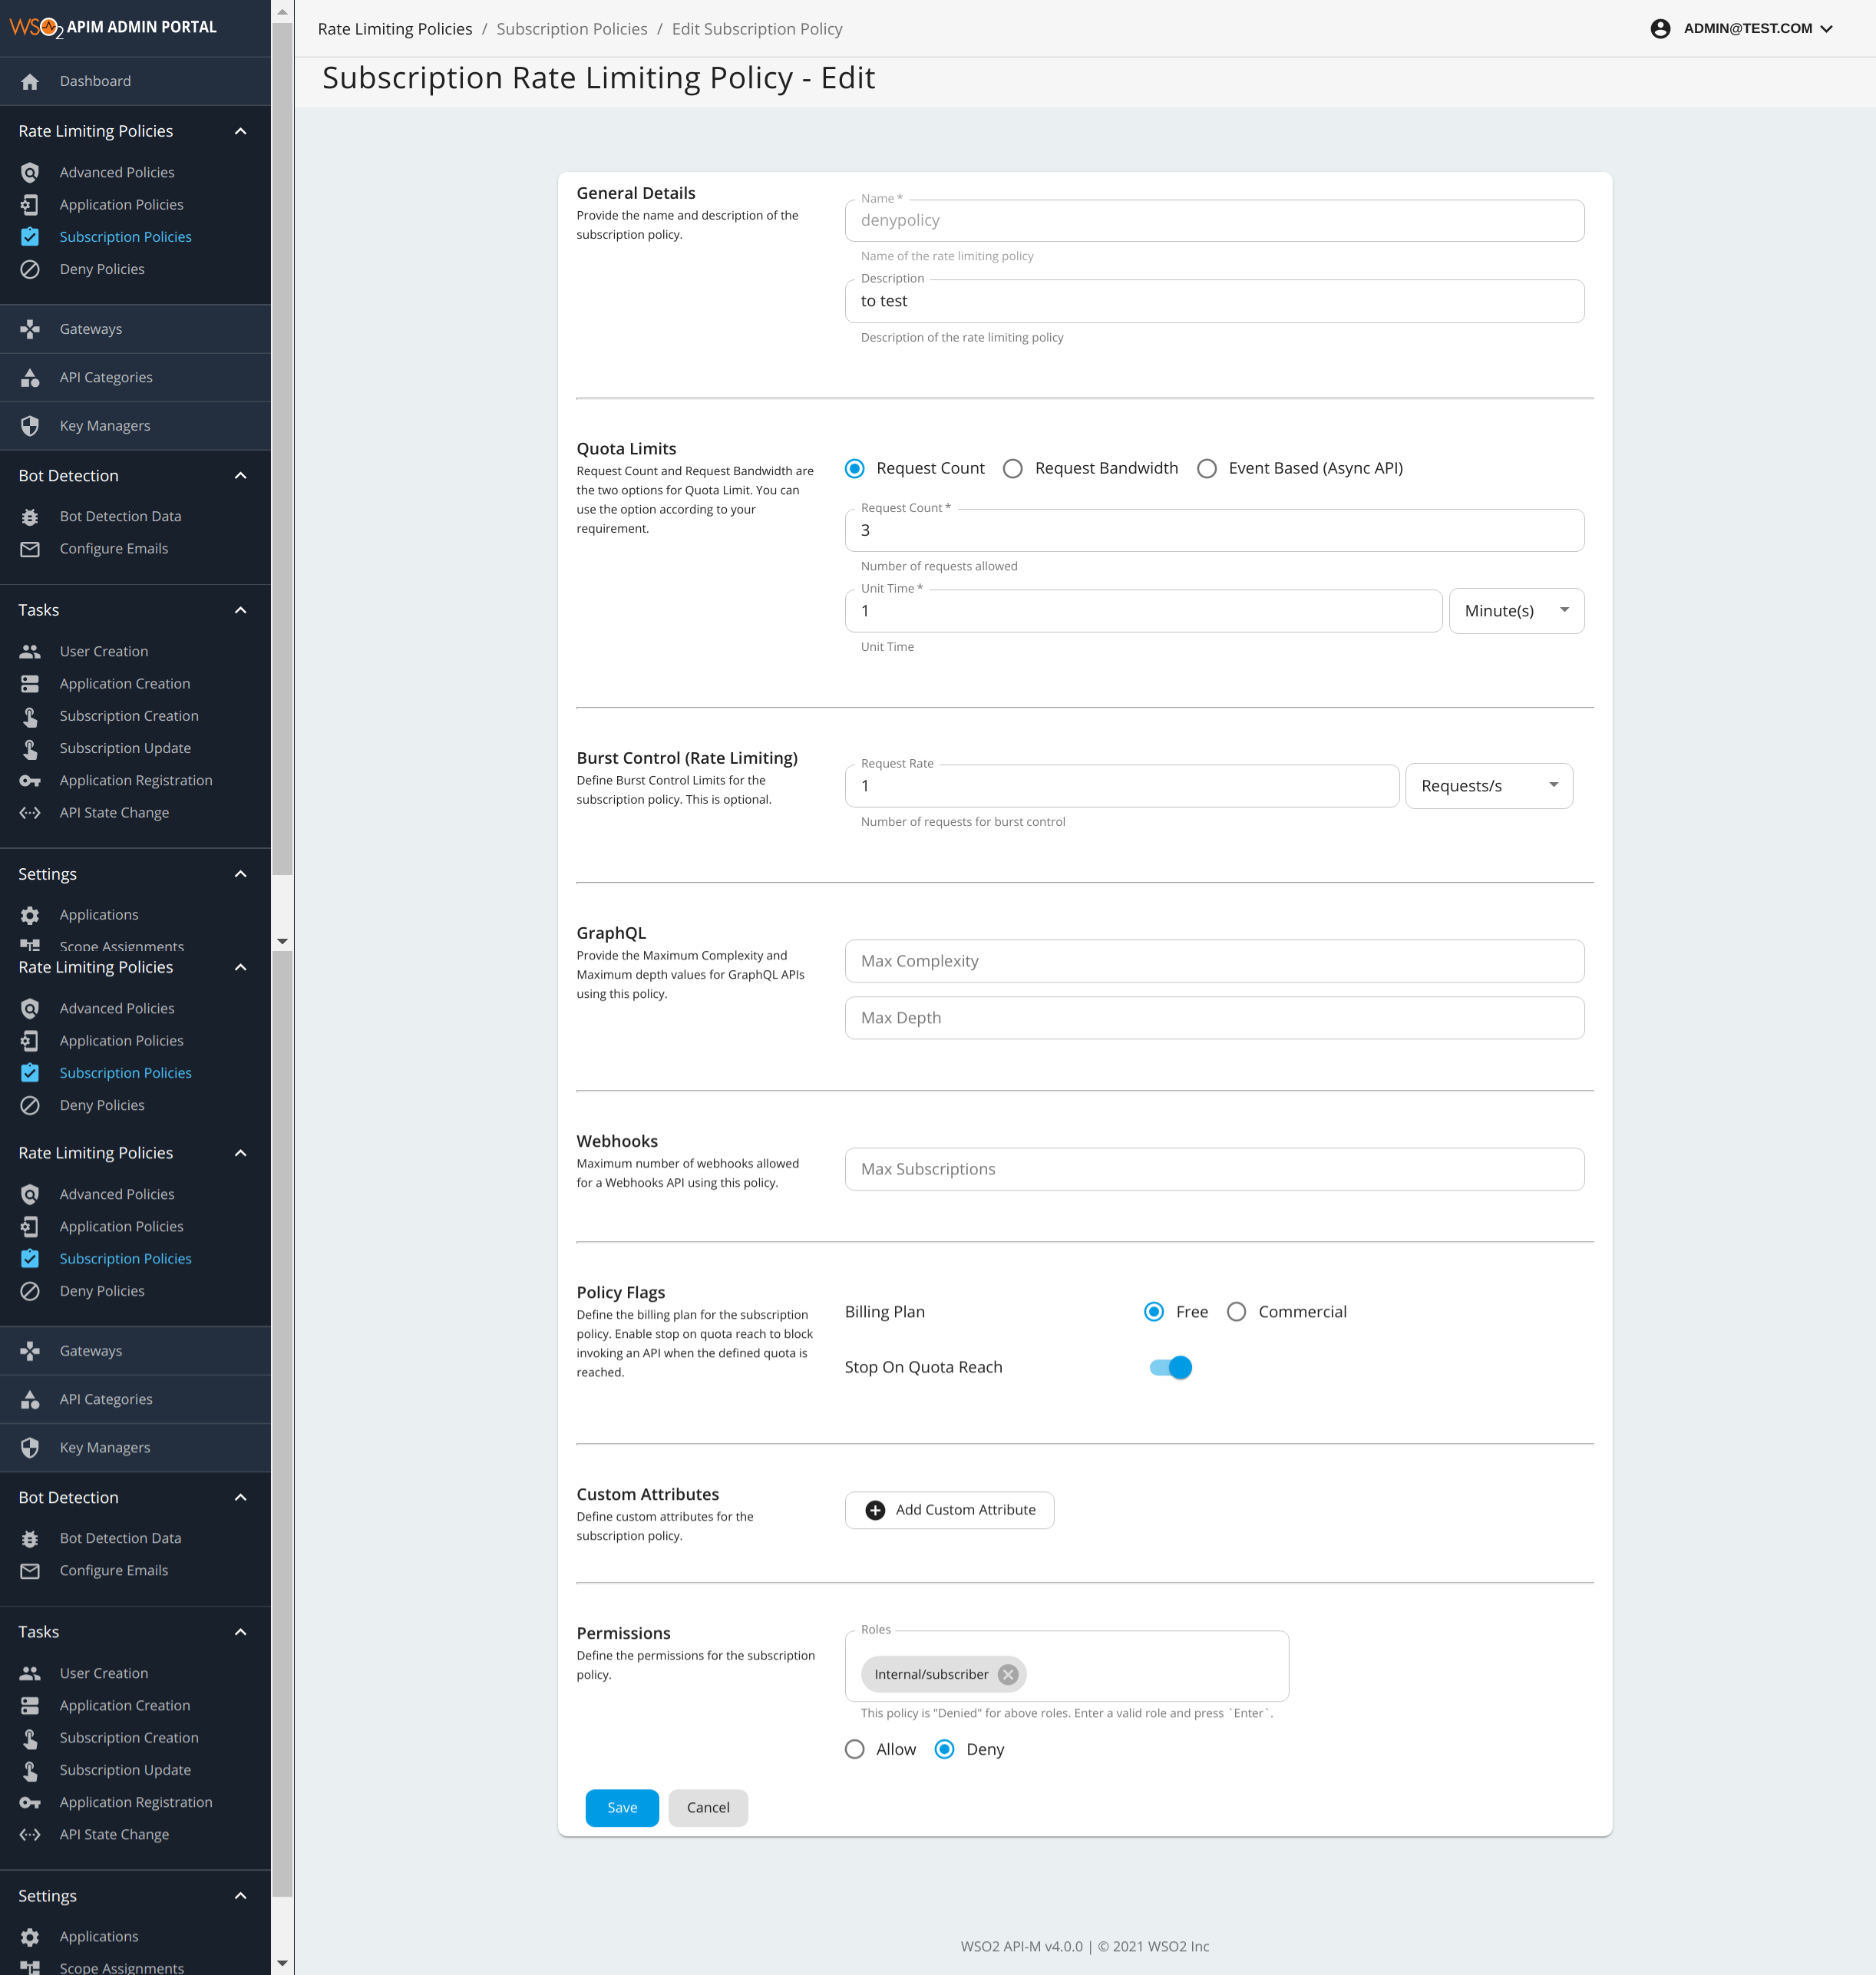The width and height of the screenshot is (1876, 1975).
Task: Open API Categories in the sidebar
Action: pyautogui.click(x=106, y=377)
